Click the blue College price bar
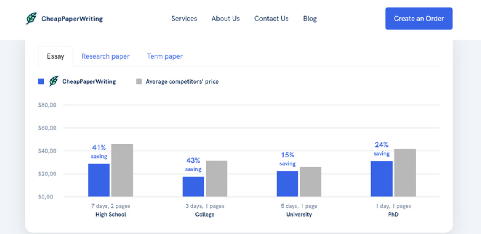 click(x=193, y=187)
